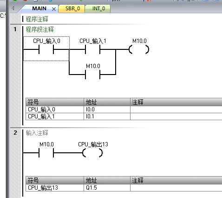Switch to the MAIN program tab
222x198 pixels.
[39, 8]
